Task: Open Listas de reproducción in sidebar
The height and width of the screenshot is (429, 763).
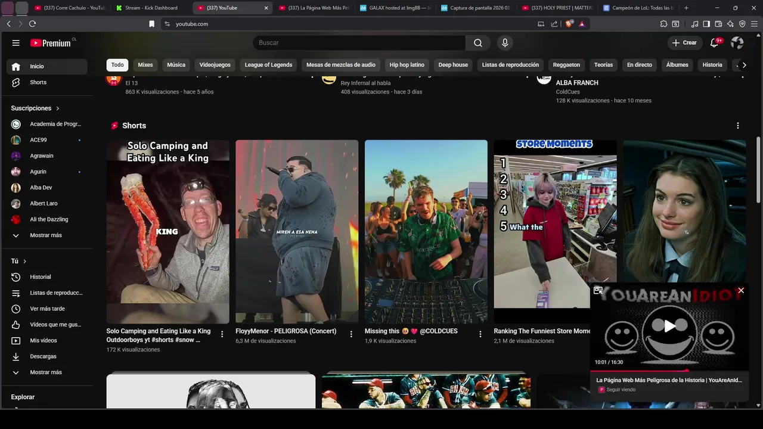Action: coord(46,293)
